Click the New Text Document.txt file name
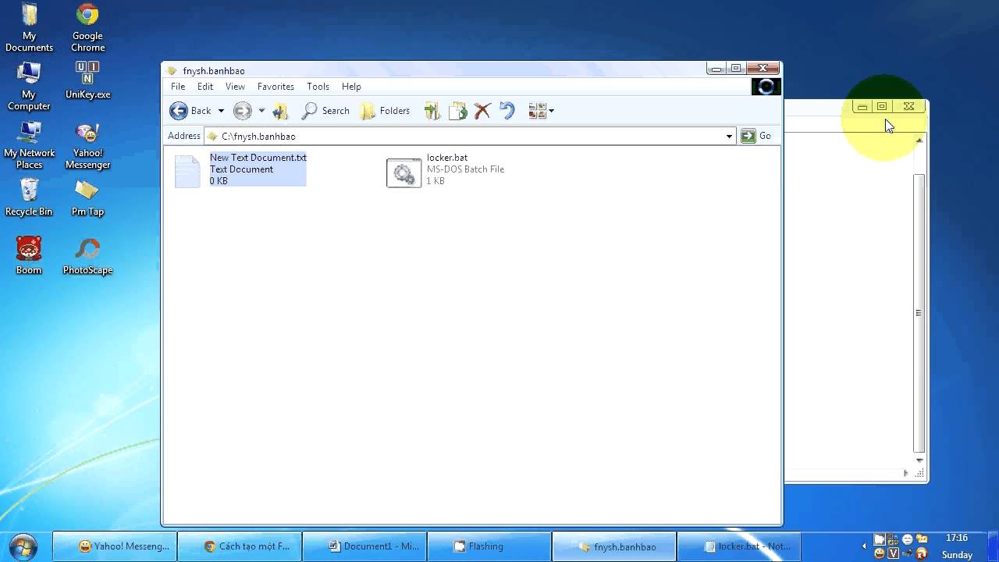This screenshot has height=562, width=999. point(258,158)
